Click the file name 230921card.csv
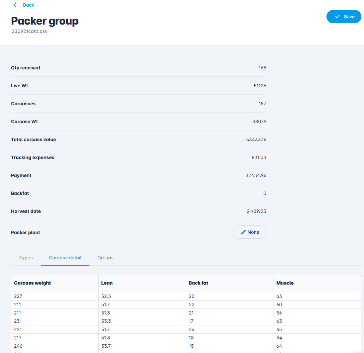 pos(30,32)
